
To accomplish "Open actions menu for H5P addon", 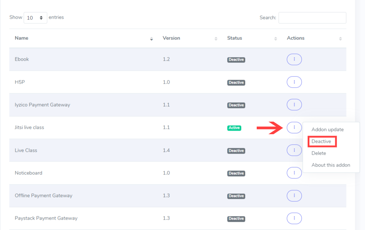I will click(x=294, y=82).
